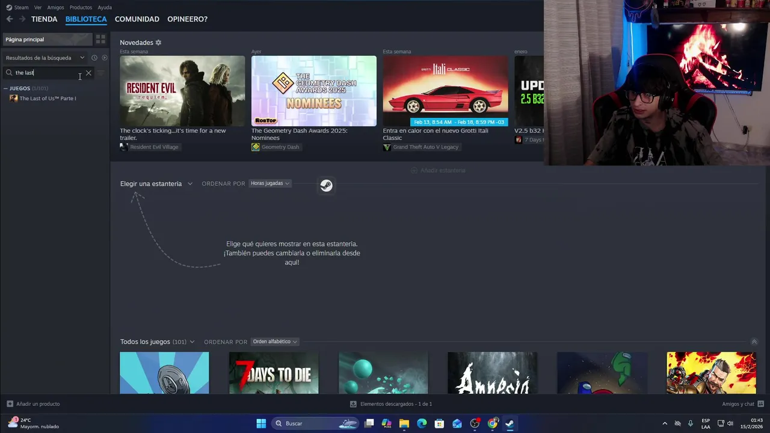
Task: Toggle the ready-to-play filter icon
Action: point(105,58)
